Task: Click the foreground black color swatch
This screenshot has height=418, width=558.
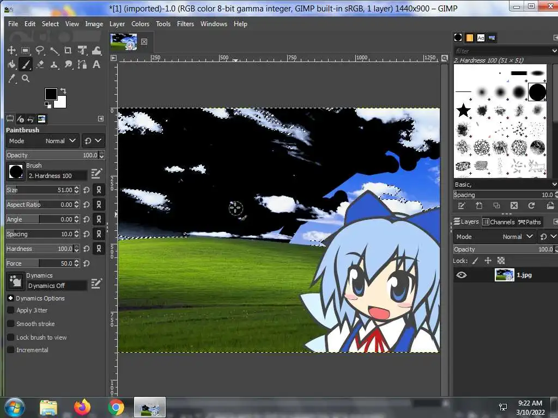Action: [51, 94]
